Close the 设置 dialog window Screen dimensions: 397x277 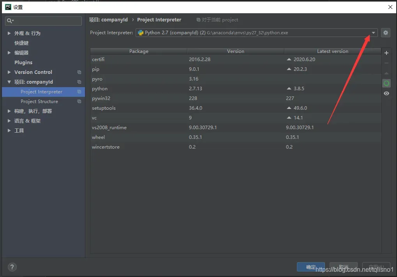(390, 7)
